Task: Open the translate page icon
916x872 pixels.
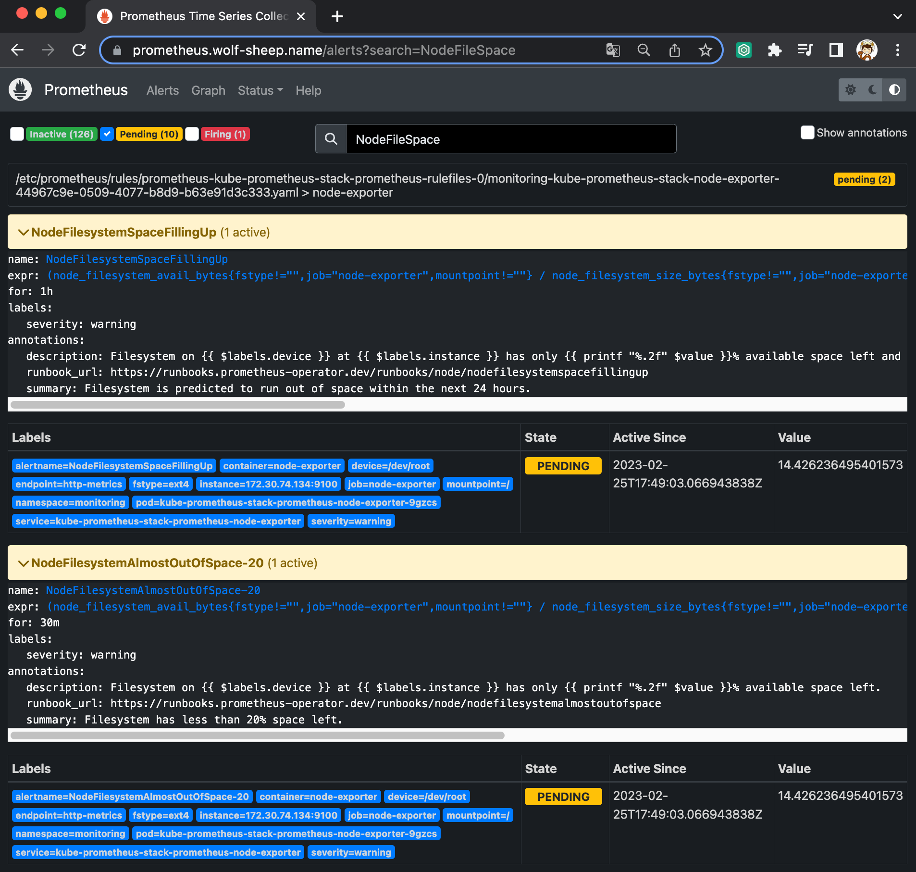Action: (613, 50)
